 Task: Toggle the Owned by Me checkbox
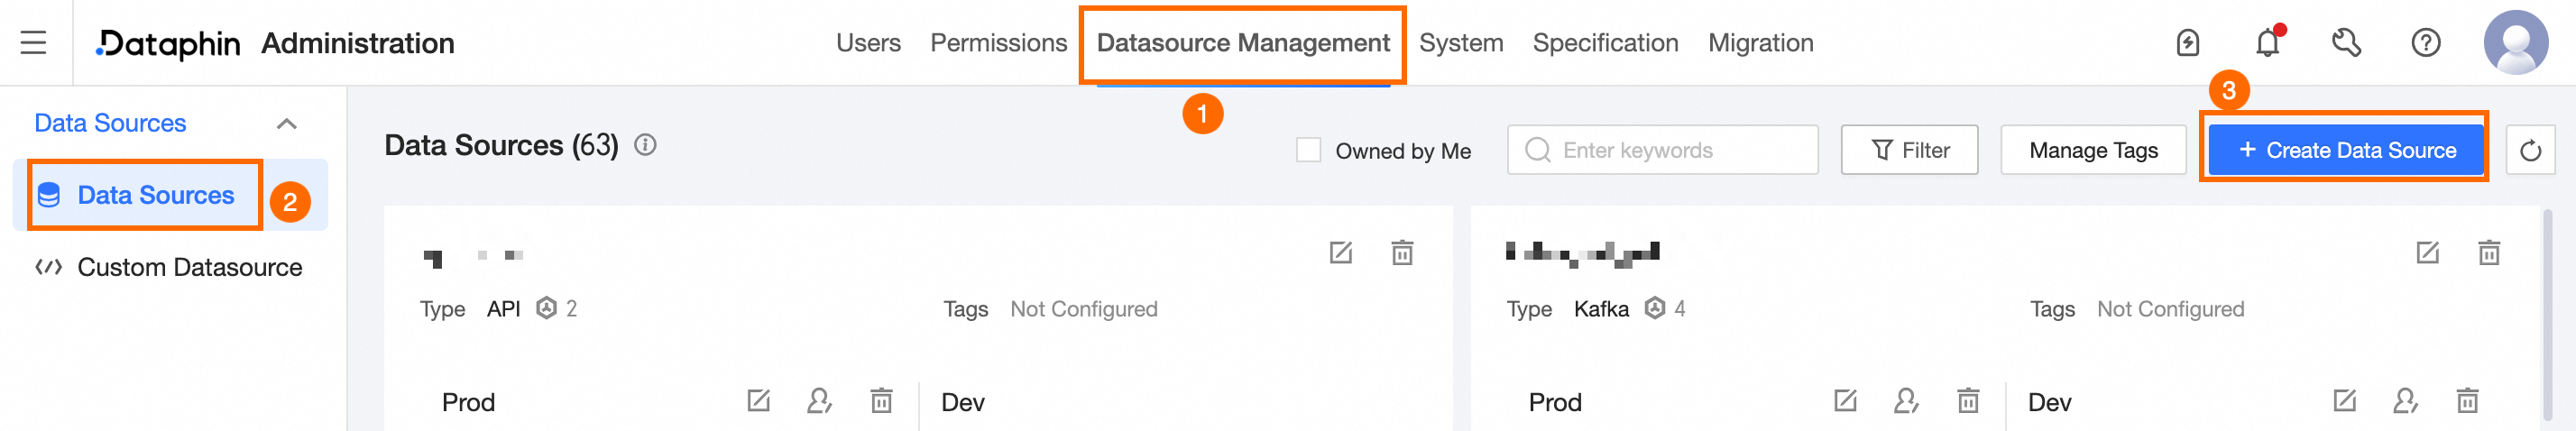tap(1308, 150)
